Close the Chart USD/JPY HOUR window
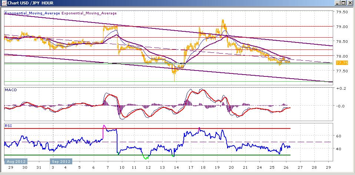The image size is (355, 175). click(349, 3)
